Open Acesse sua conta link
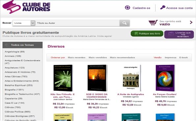Viewport: 196px width, 121px height. [179, 8]
